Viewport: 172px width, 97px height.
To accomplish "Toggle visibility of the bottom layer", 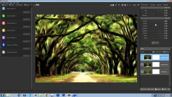I will pos(142,72).
